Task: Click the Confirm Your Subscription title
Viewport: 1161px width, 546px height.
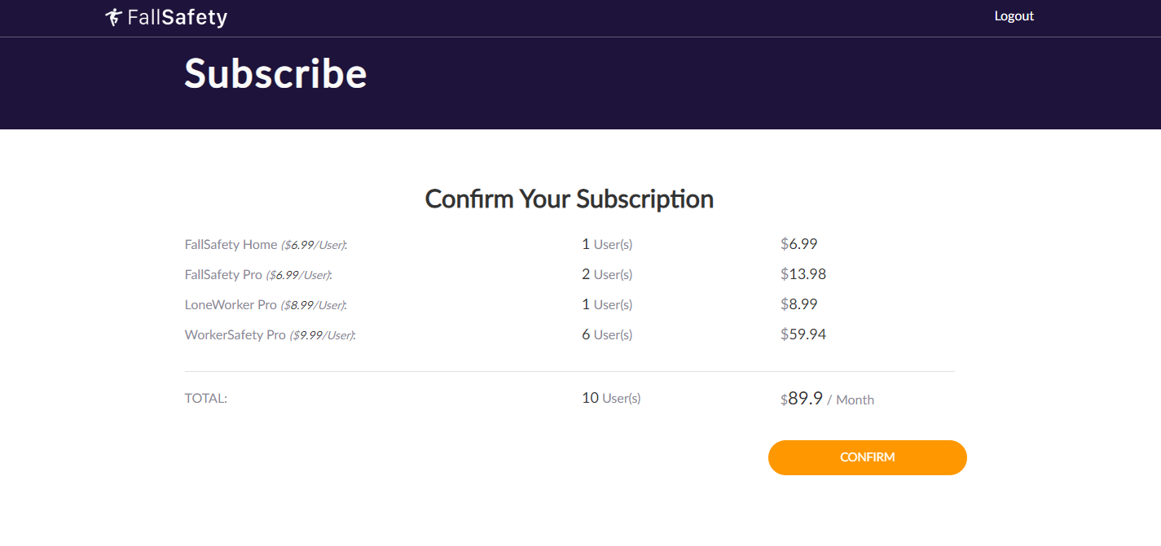Action: (x=569, y=199)
